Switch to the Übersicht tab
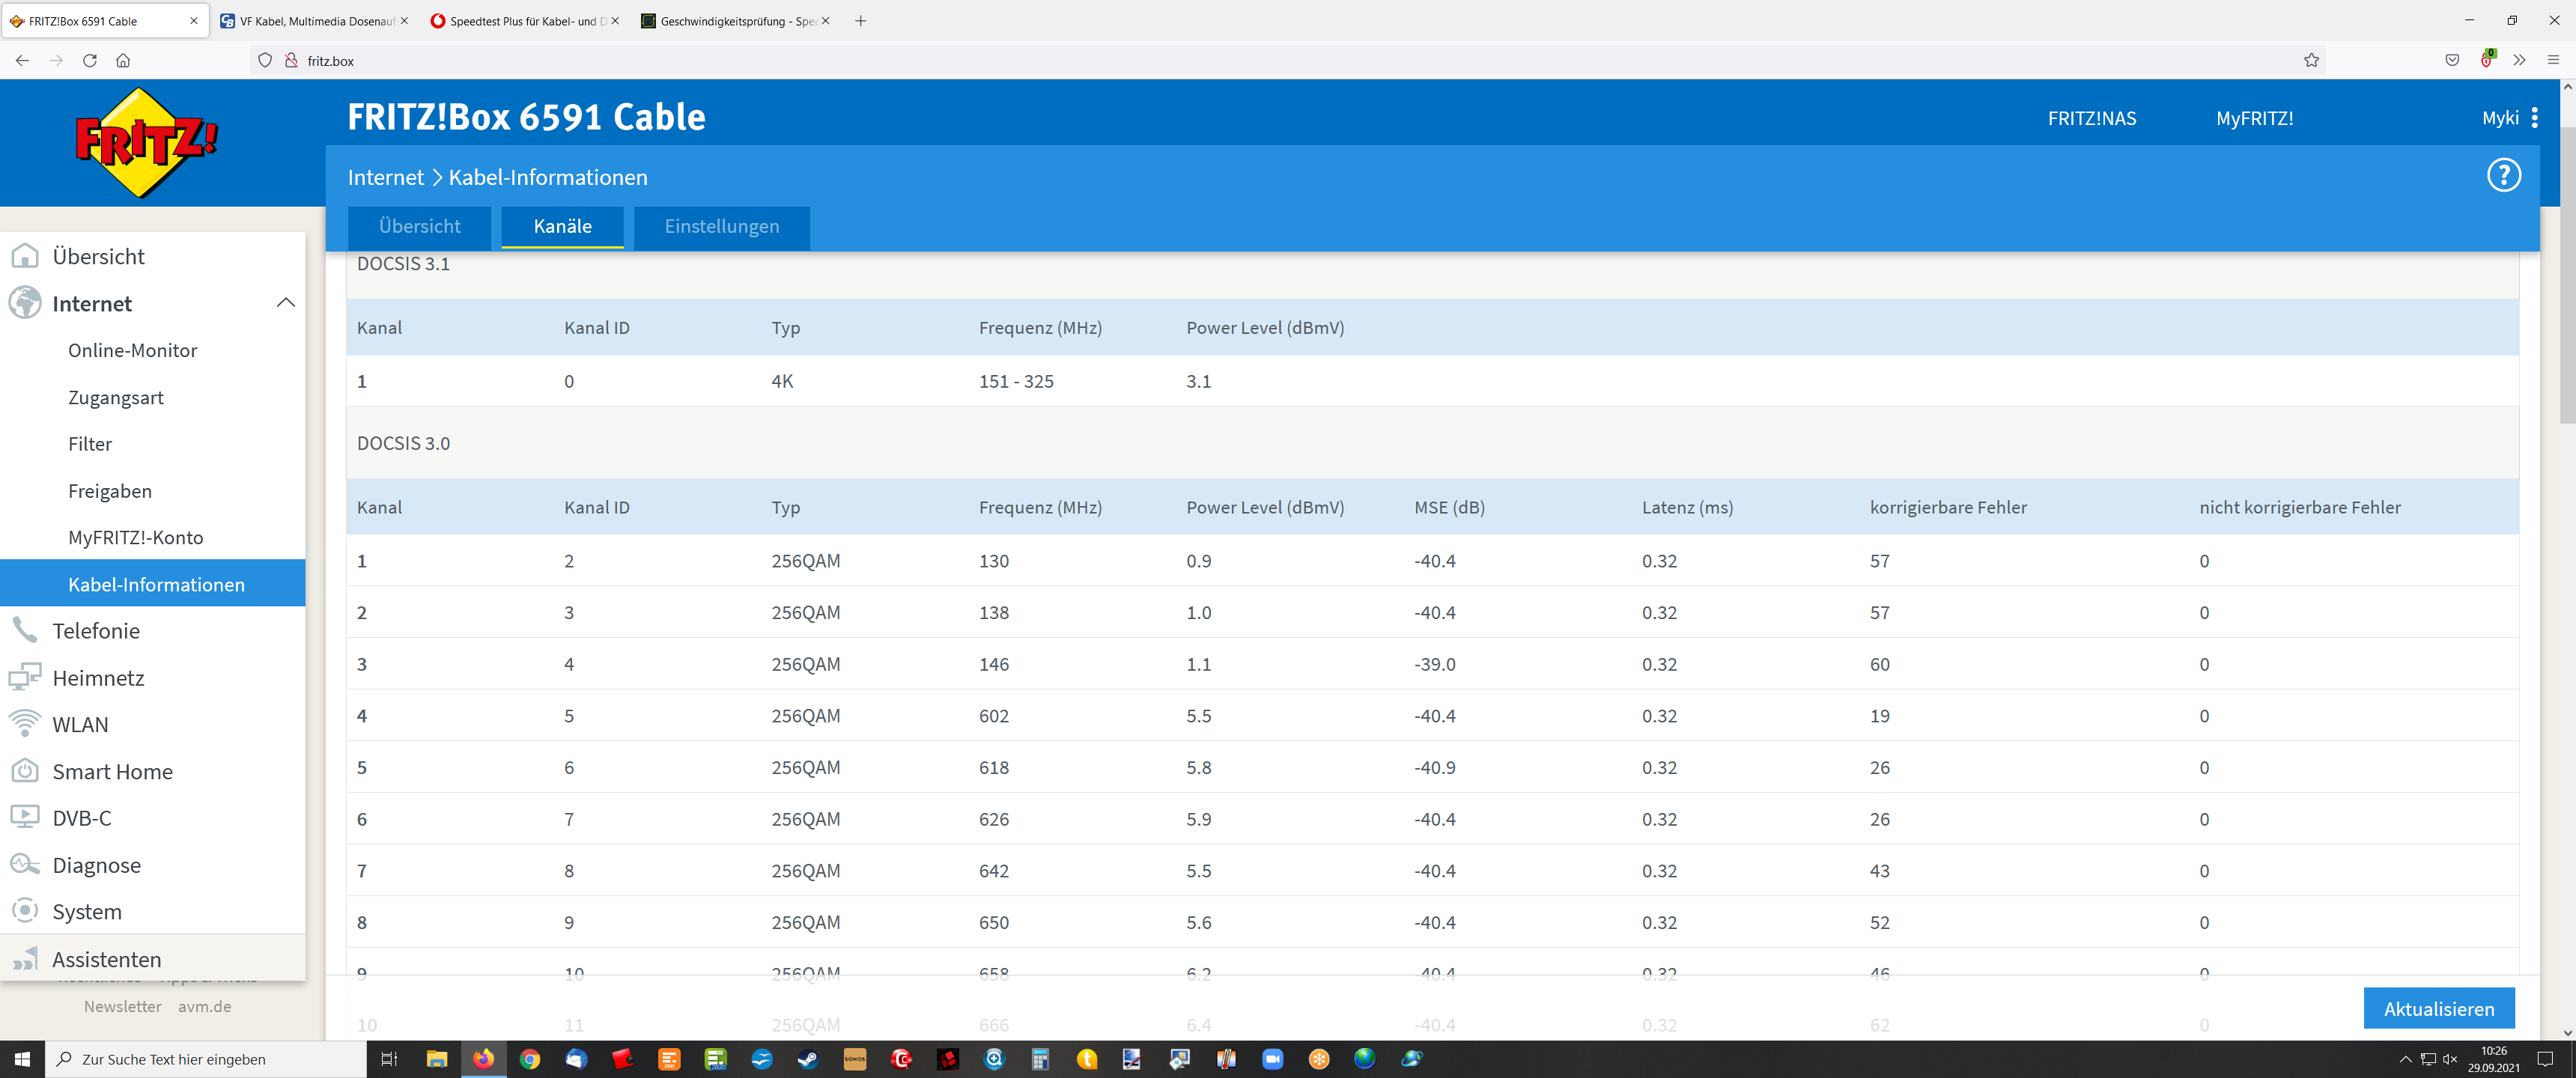Image resolution: width=2576 pixels, height=1078 pixels. 419,226
